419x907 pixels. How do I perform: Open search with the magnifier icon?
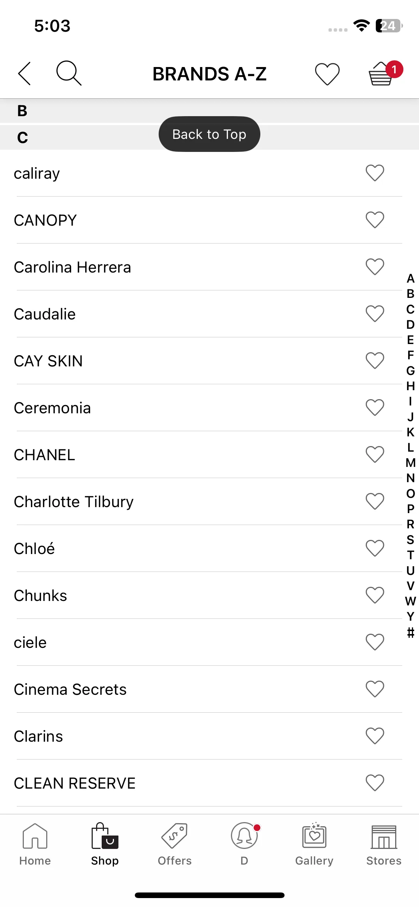coord(69,73)
